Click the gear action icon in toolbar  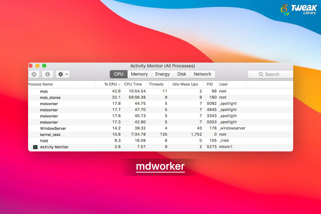[61, 74]
